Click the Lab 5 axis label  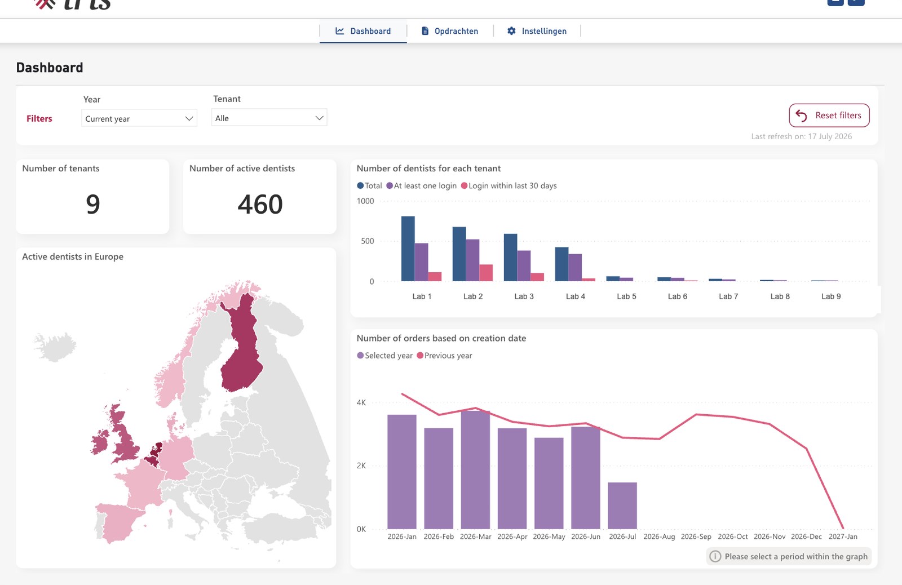(626, 296)
